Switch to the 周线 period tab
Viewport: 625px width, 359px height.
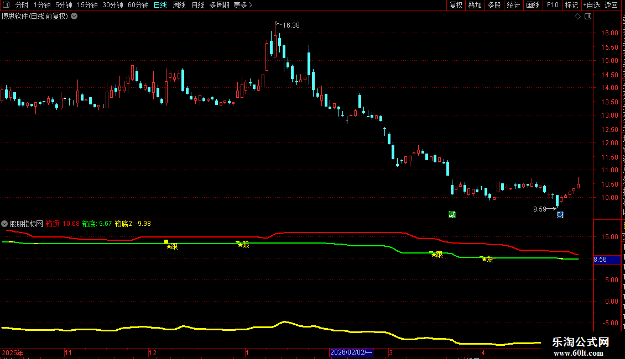(x=179, y=5)
